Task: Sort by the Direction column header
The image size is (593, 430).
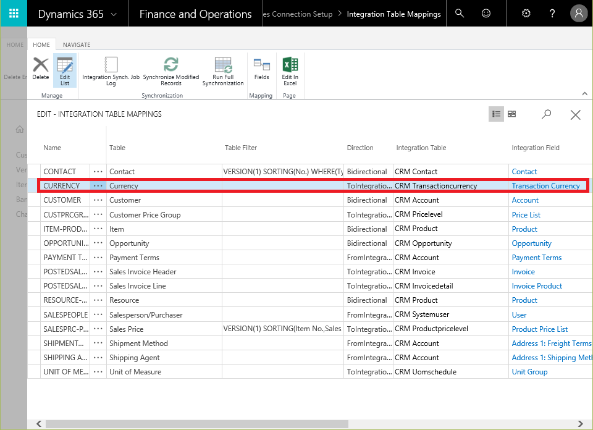Action: (x=360, y=148)
